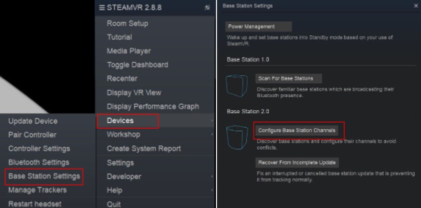This screenshot has width=421, height=208.
Task: Expand the Workshop submenu arrow
Action: tap(212, 134)
